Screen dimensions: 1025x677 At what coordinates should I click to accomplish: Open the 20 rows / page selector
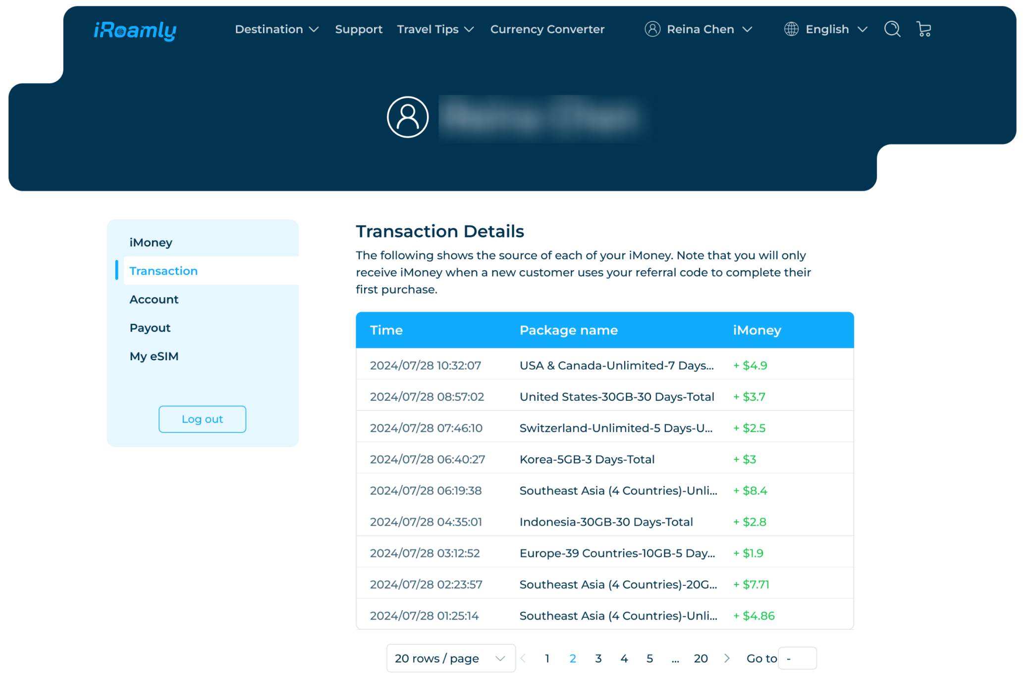(x=451, y=658)
